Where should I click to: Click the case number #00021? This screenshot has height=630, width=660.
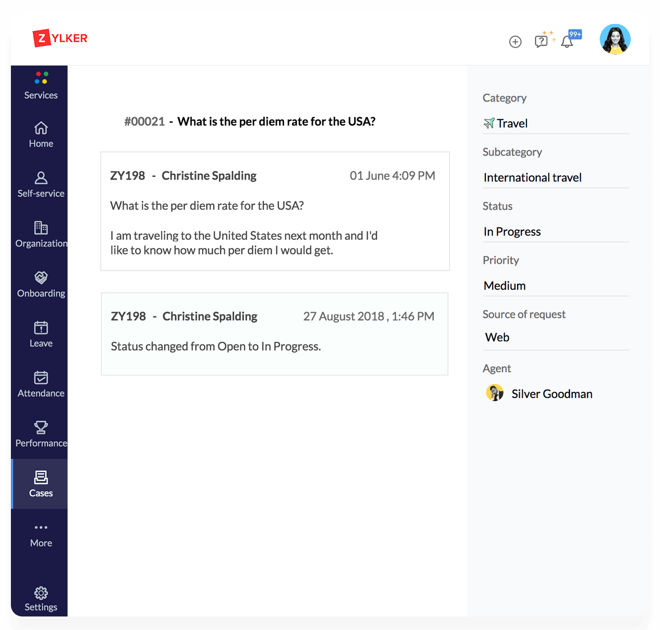pos(144,121)
